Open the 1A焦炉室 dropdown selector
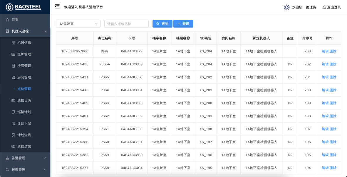347x177 pixels. point(78,24)
